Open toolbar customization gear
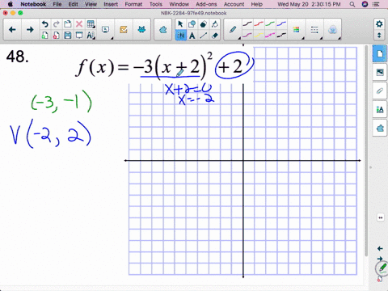388x291 pixels. [379, 24]
